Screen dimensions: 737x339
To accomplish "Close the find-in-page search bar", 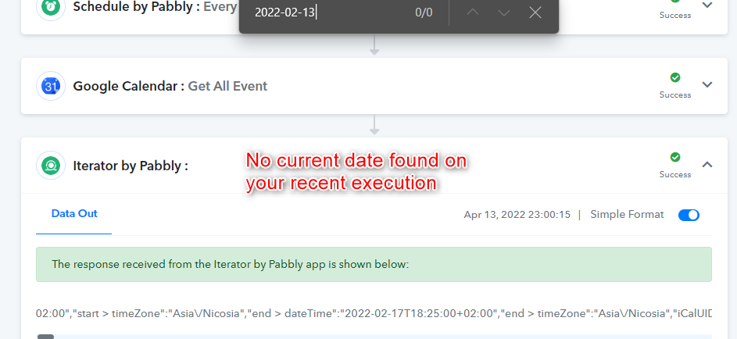I will (x=535, y=12).
